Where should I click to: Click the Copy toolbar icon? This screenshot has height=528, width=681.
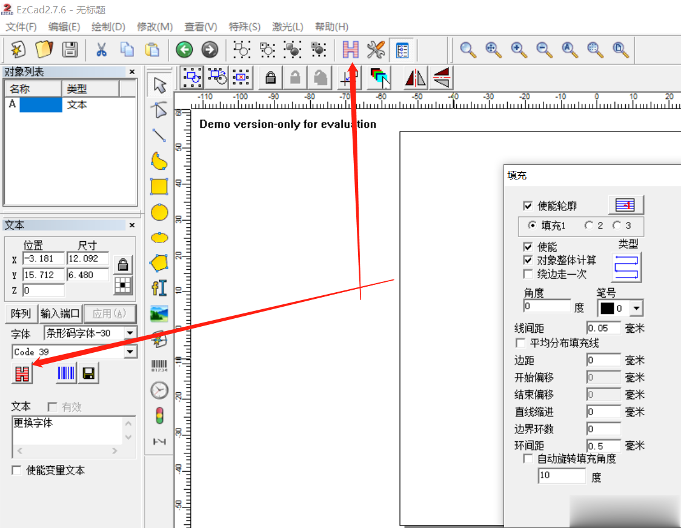(127, 50)
